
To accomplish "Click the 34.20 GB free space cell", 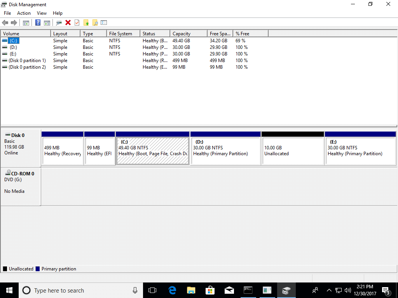I will 218,40.
